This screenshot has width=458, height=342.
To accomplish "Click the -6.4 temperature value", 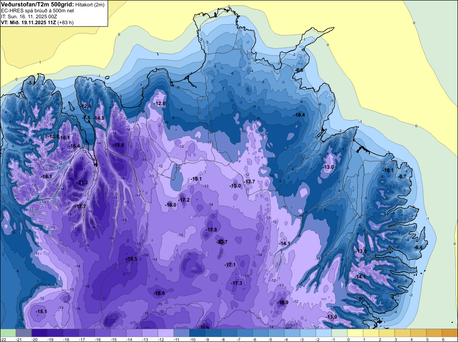I will pyautogui.click(x=418, y=247).
